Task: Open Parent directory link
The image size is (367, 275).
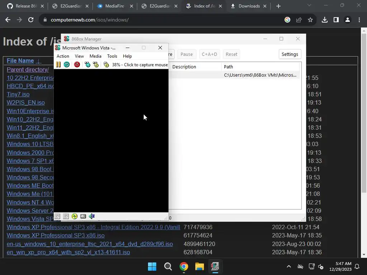Action: (28, 69)
